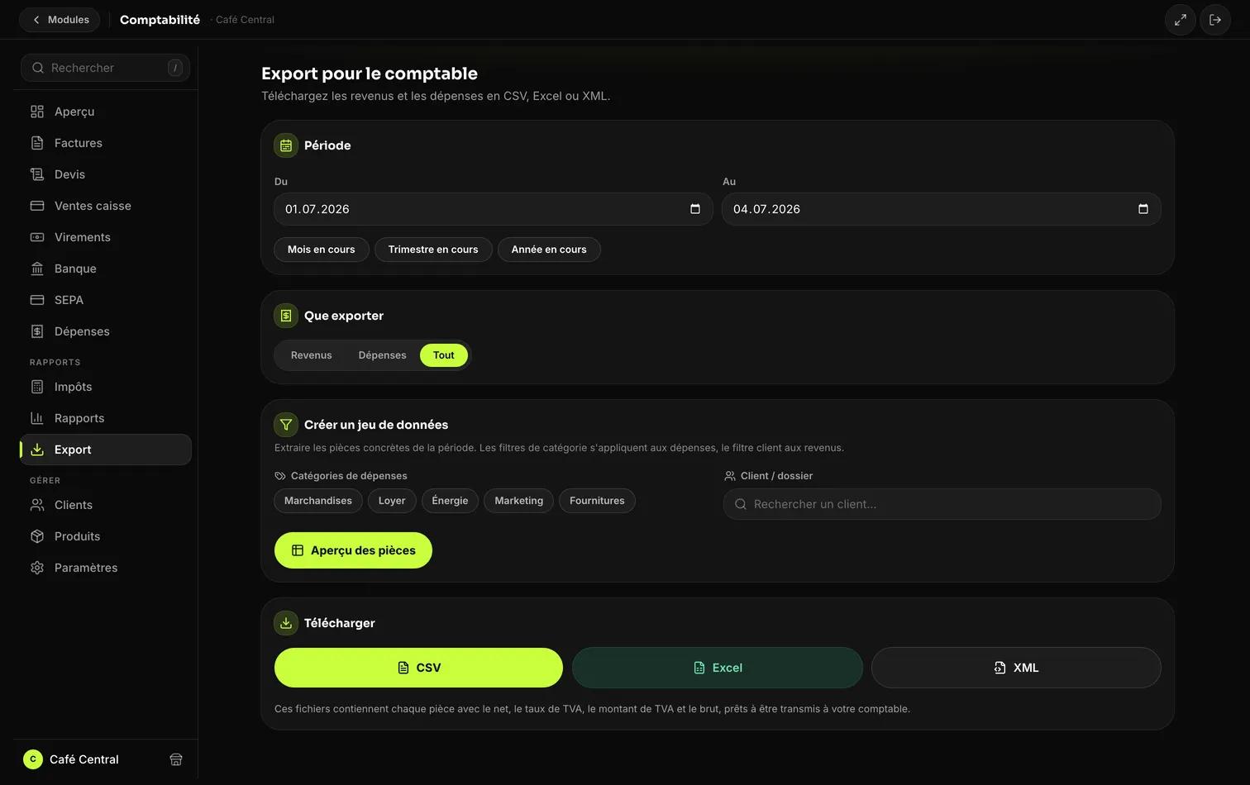Open Aperçu des pièces preview
The width and height of the screenshot is (1250, 785).
(x=353, y=550)
